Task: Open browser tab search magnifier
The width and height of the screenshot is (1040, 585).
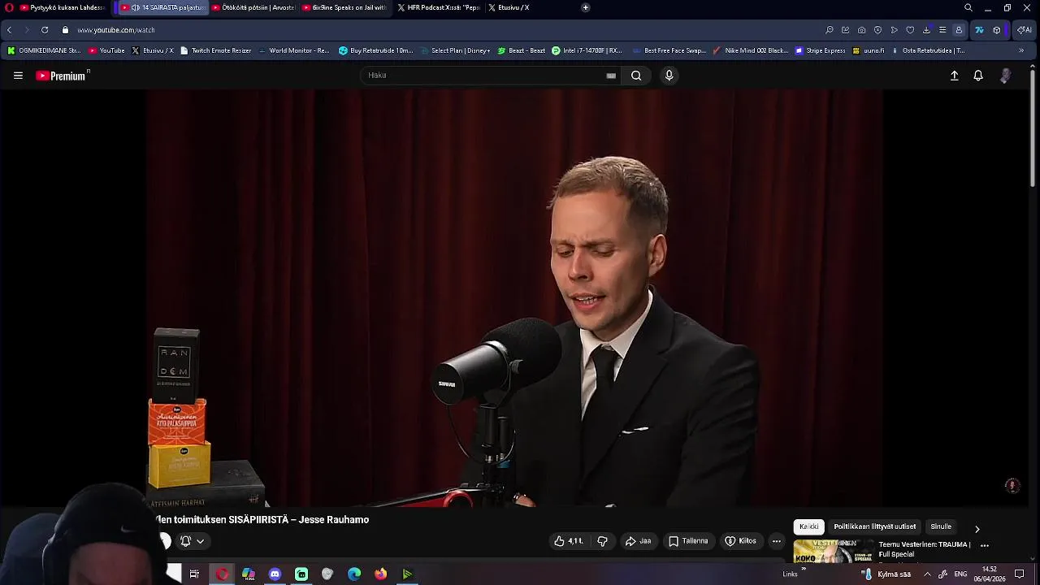Action: (968, 7)
